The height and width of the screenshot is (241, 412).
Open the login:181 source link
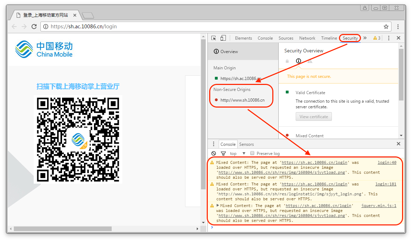pos(386,184)
